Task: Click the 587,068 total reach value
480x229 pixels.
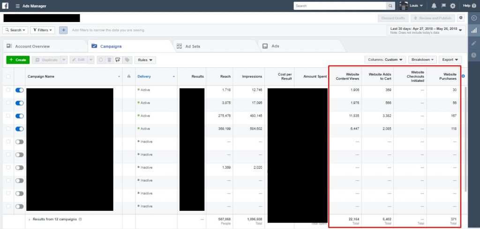Action: click(x=225, y=219)
